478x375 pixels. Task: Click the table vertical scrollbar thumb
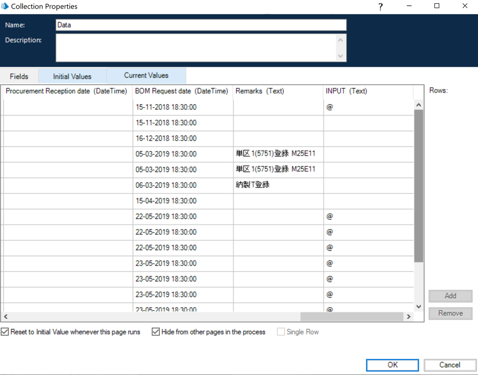[x=419, y=186]
